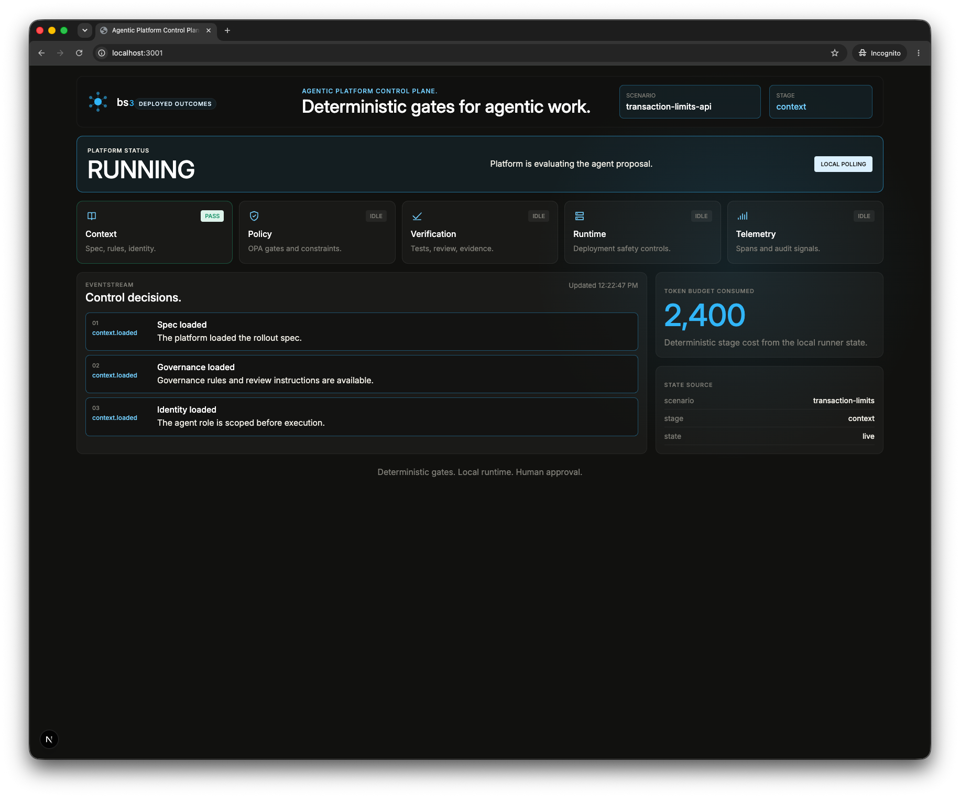Click the RUNNING platform status text

(141, 170)
